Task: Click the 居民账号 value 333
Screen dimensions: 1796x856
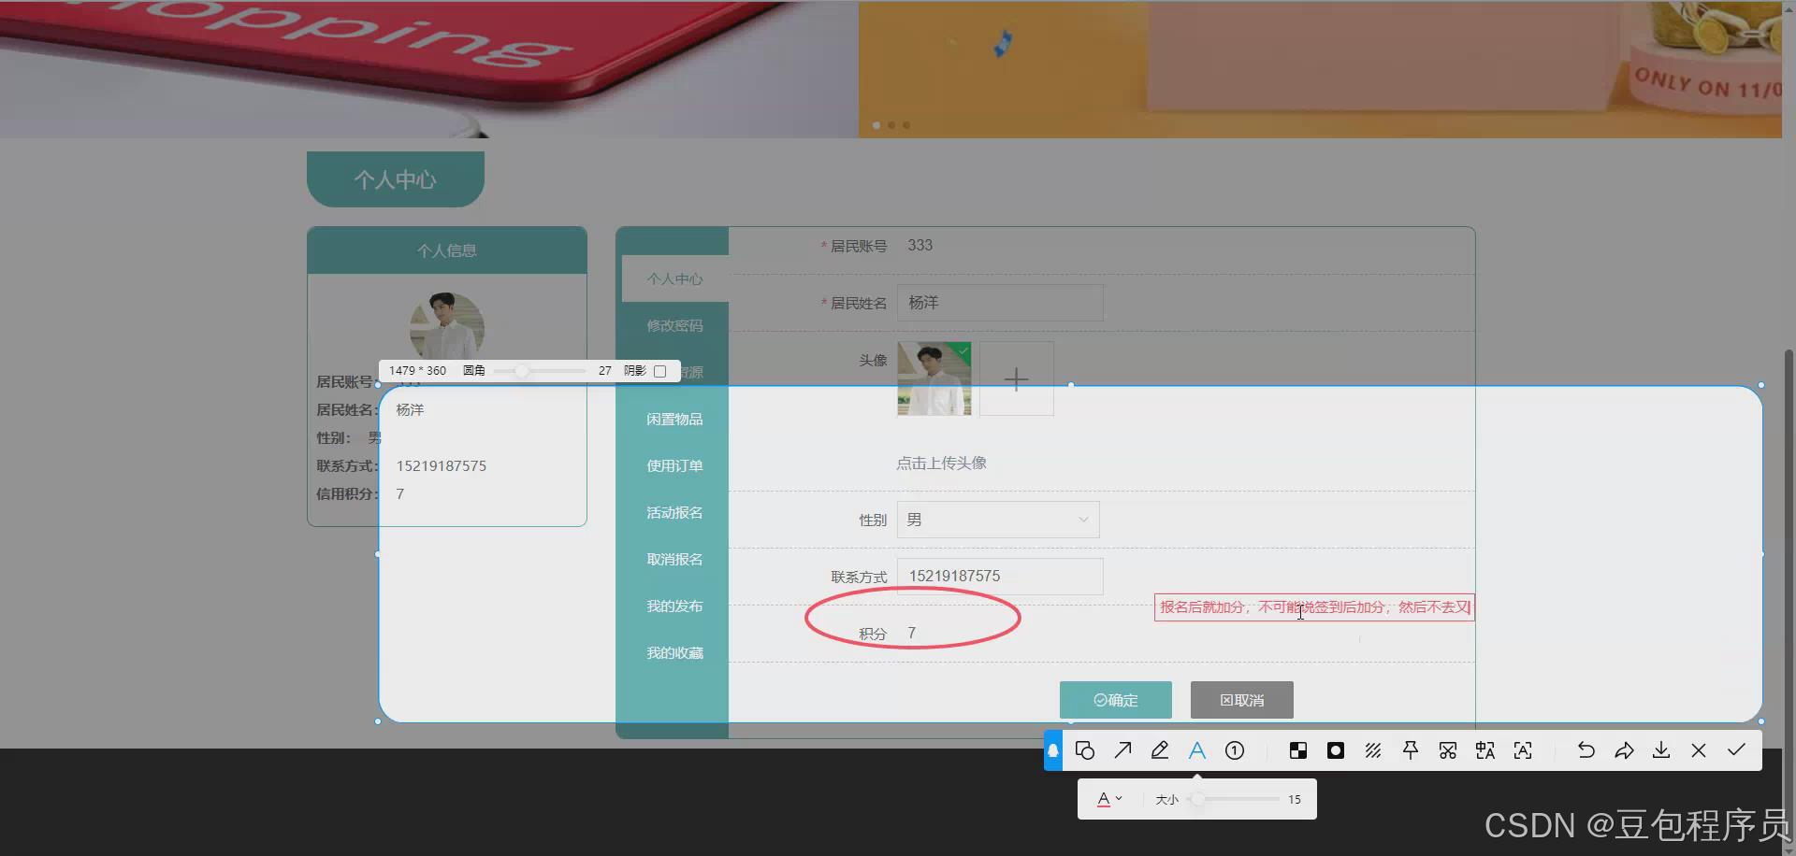Action: [x=920, y=245]
